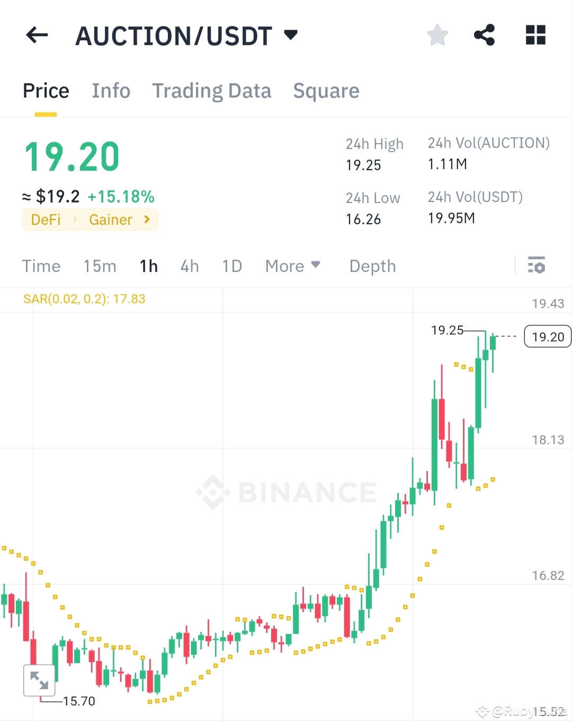
Task: Open the share options with the share icon
Action: click(x=484, y=34)
